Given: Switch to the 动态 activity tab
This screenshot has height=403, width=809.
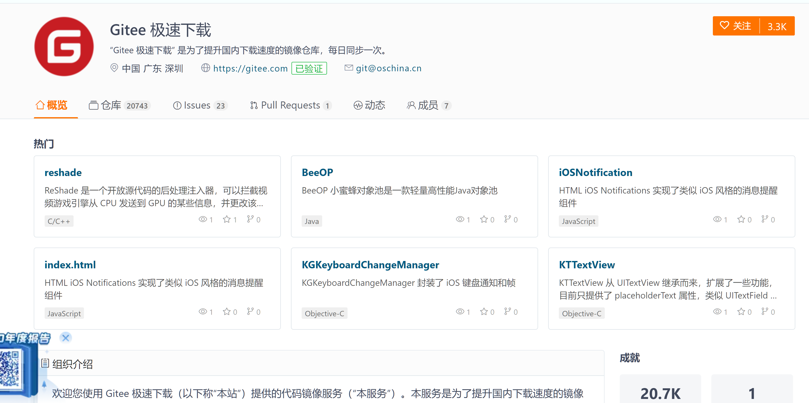Looking at the screenshot, I should (369, 105).
